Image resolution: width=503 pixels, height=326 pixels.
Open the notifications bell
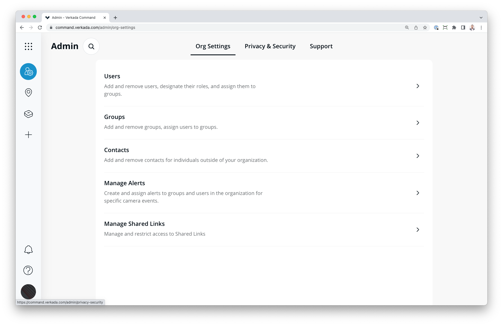(28, 250)
